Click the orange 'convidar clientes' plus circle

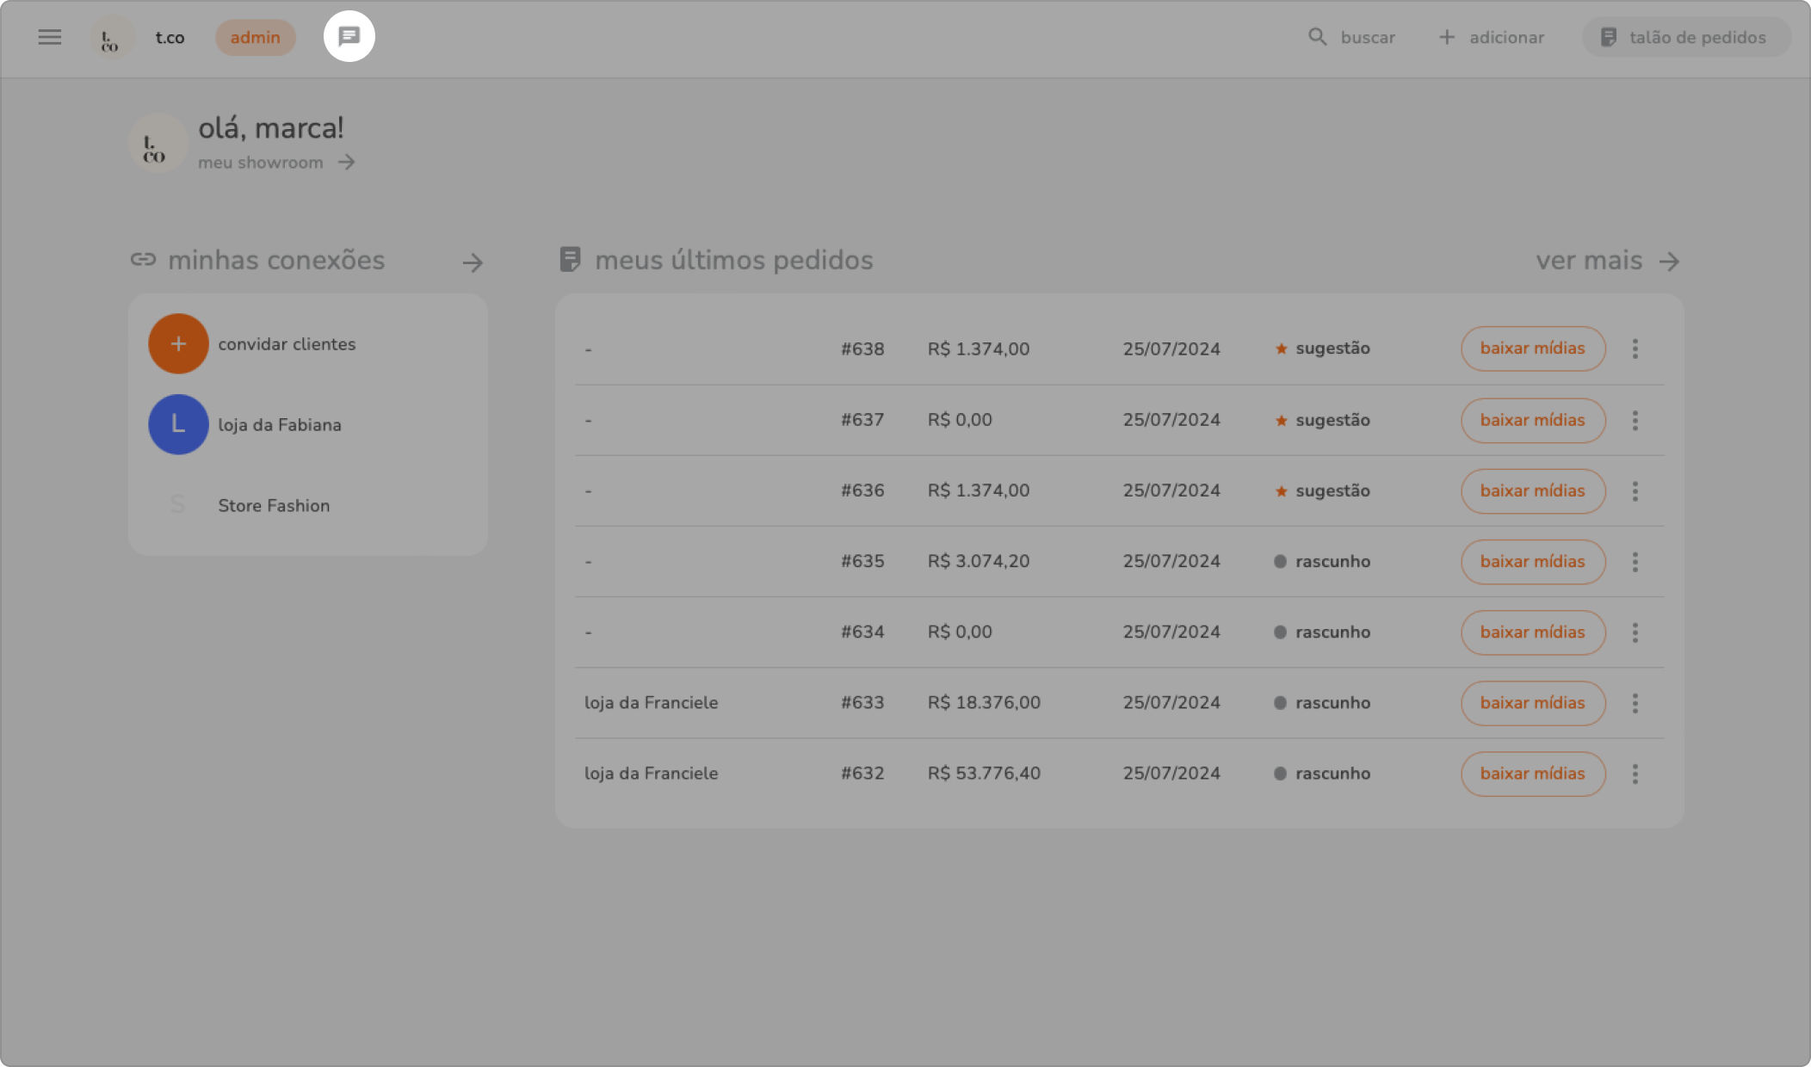pos(178,343)
